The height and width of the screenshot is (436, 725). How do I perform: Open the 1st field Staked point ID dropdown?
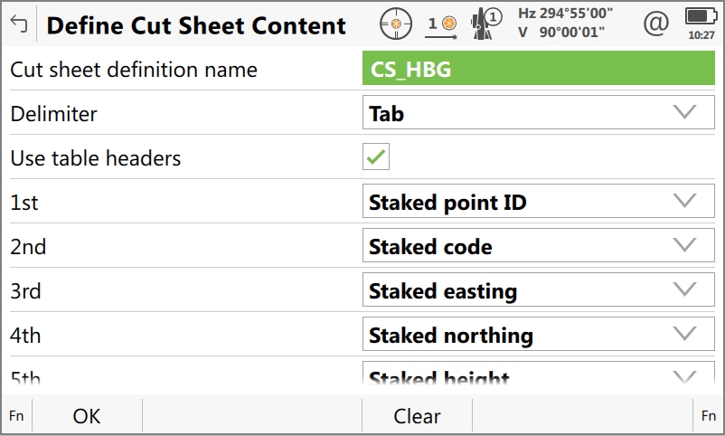click(x=538, y=202)
